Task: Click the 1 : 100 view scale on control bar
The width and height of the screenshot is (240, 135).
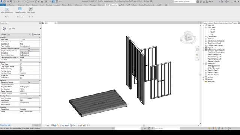Action: click(47, 126)
